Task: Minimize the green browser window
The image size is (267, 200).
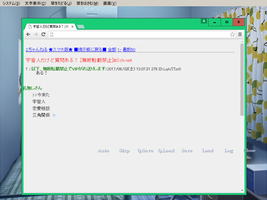Action: coord(215,22)
